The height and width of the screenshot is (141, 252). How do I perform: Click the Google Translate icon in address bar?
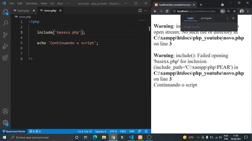222,11
